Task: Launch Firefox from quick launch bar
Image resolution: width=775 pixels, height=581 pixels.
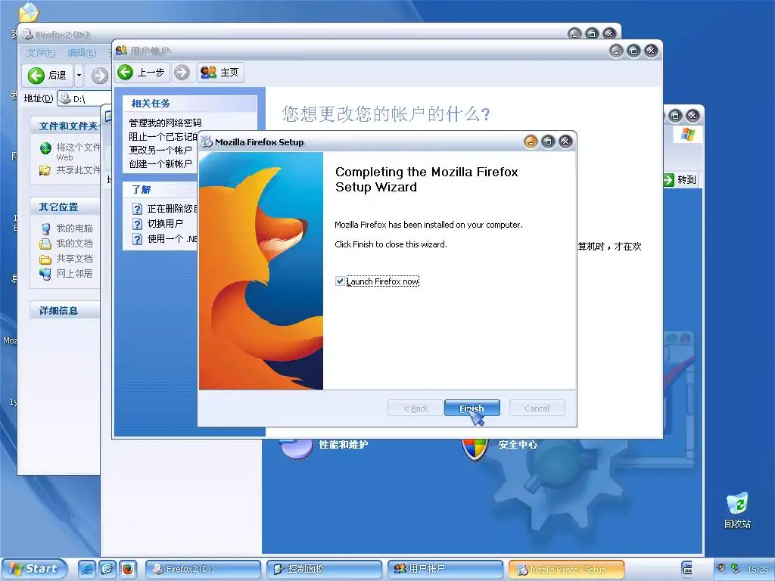Action: (127, 569)
